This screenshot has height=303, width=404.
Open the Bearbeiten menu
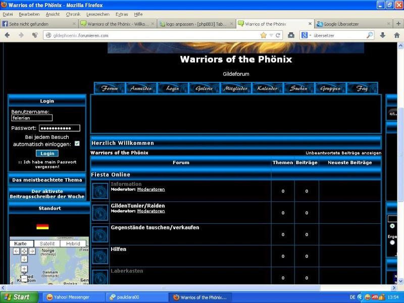click(29, 14)
